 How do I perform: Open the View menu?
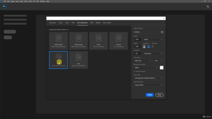(37, 1)
